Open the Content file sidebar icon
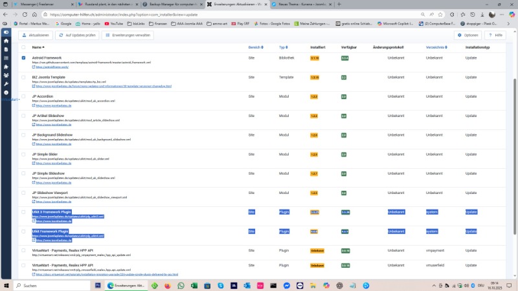The width and height of the screenshot is (518, 291). click(x=6, y=49)
